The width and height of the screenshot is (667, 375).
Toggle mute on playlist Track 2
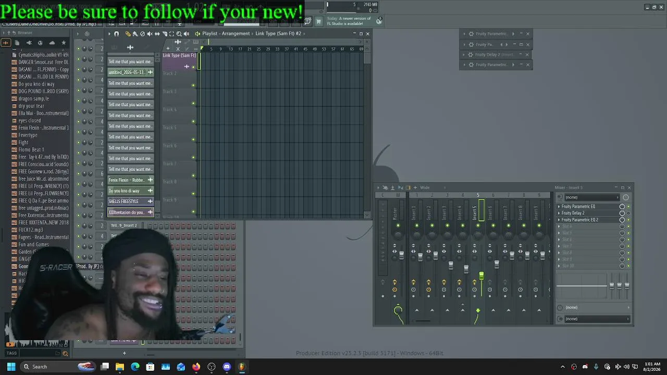(x=193, y=85)
